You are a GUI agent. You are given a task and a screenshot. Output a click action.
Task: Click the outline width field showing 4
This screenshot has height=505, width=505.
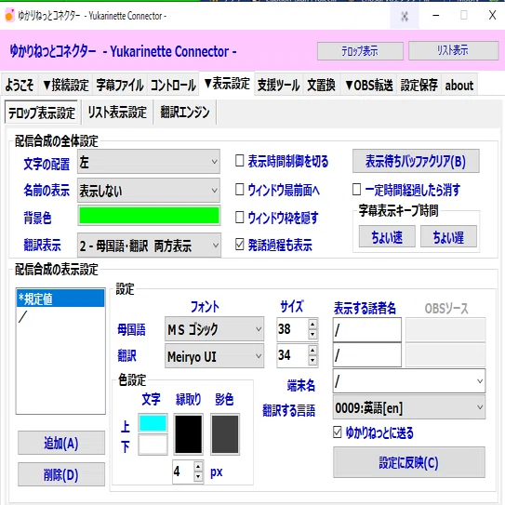[183, 472]
